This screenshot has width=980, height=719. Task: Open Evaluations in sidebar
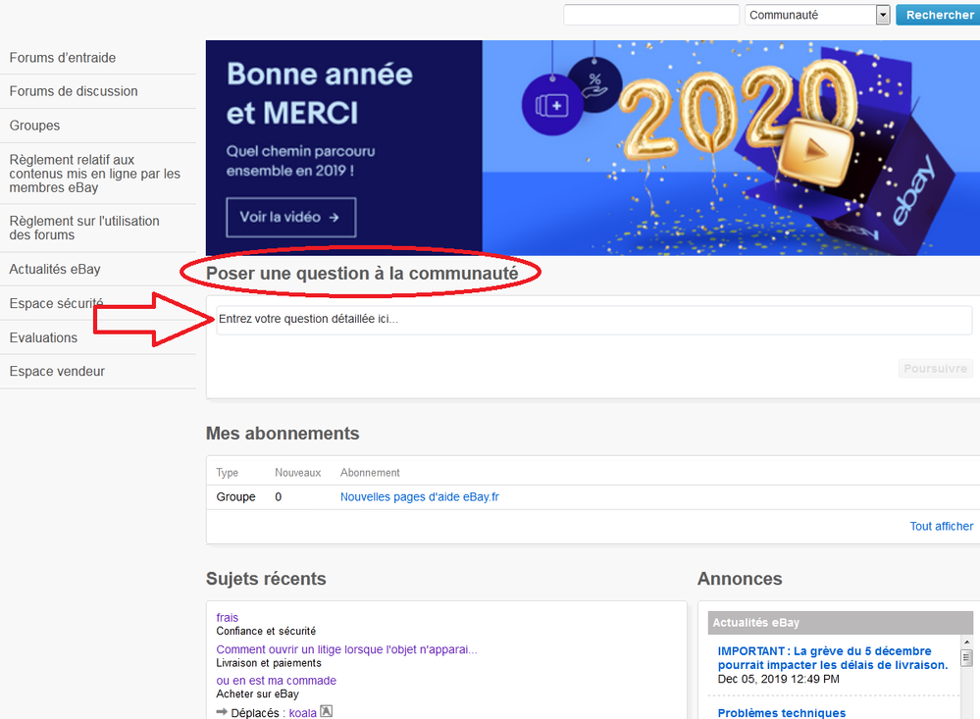pos(43,337)
